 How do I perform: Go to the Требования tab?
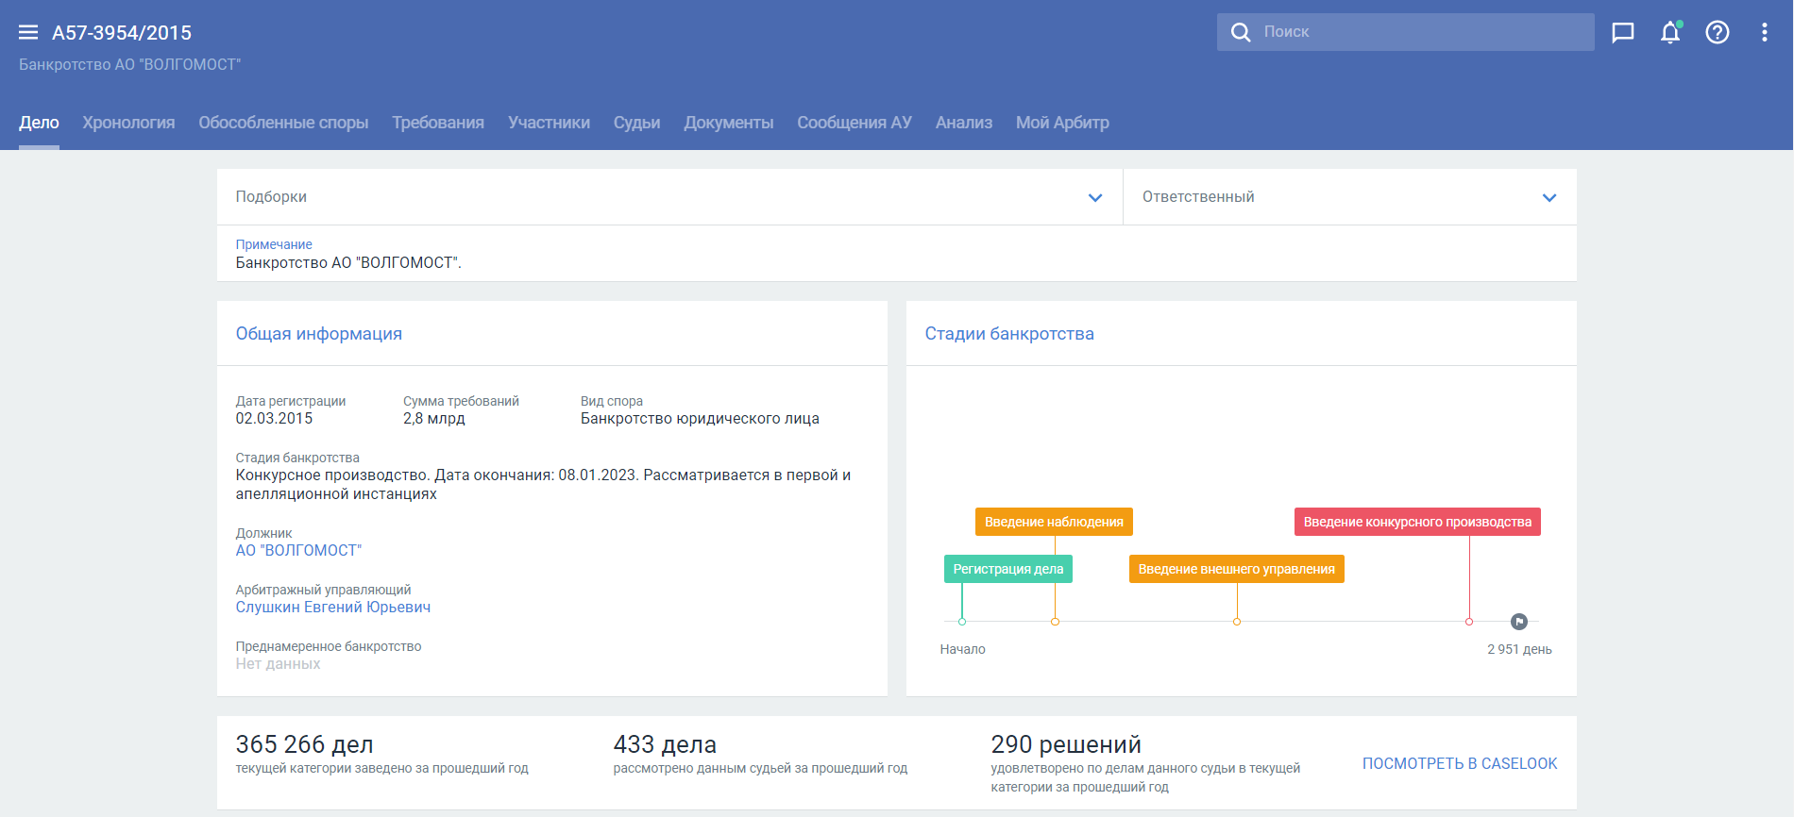pyautogui.click(x=438, y=123)
